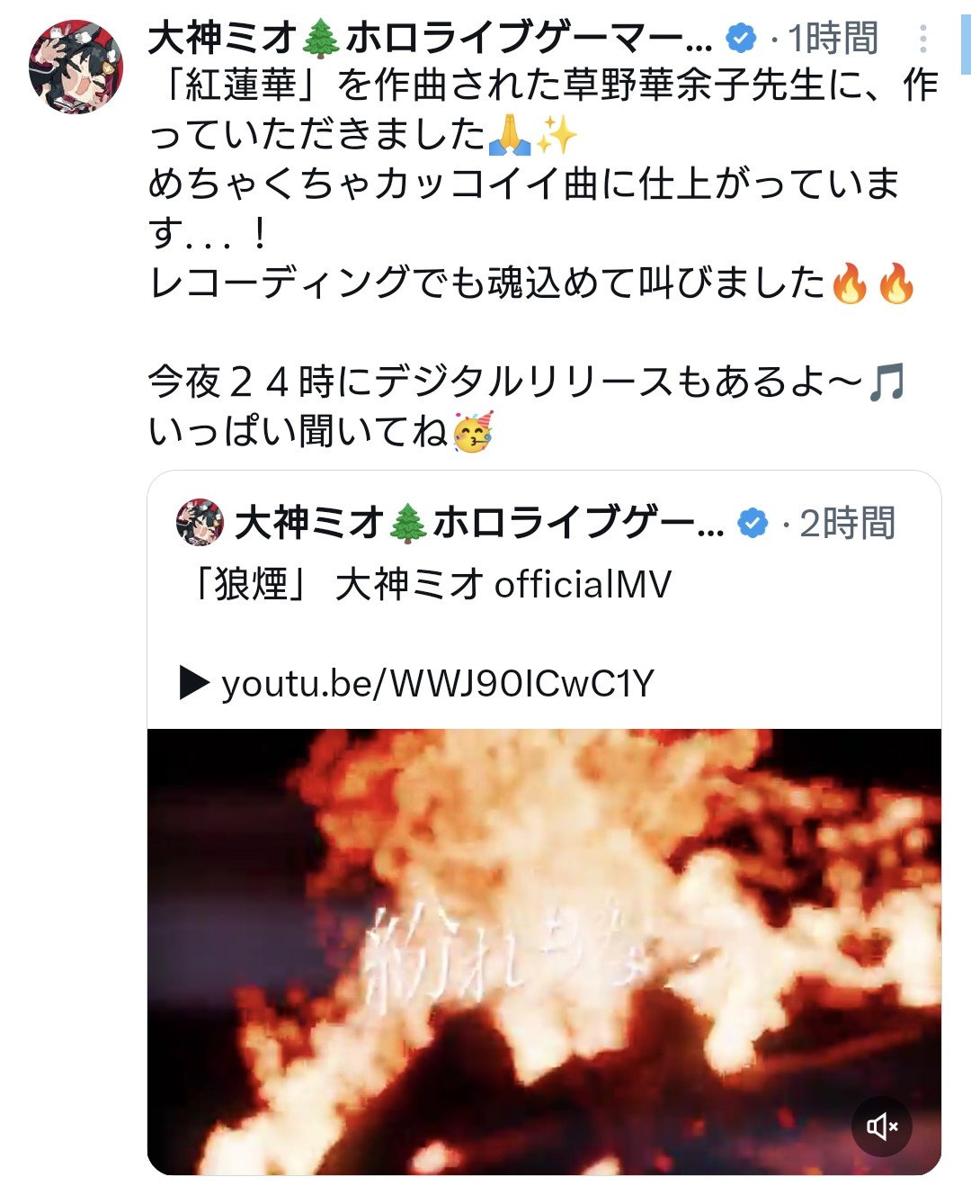Open the small avatar in the quoted tweet
Image resolution: width=971 pixels, height=1186 pixels.
[x=200, y=523]
